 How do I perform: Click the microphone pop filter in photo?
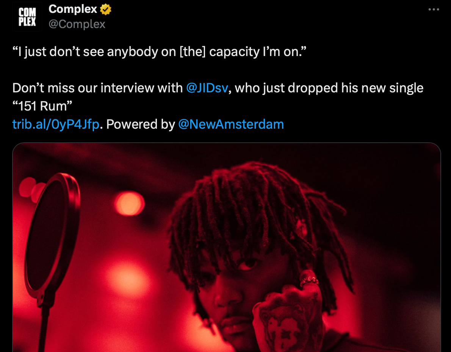point(52,236)
